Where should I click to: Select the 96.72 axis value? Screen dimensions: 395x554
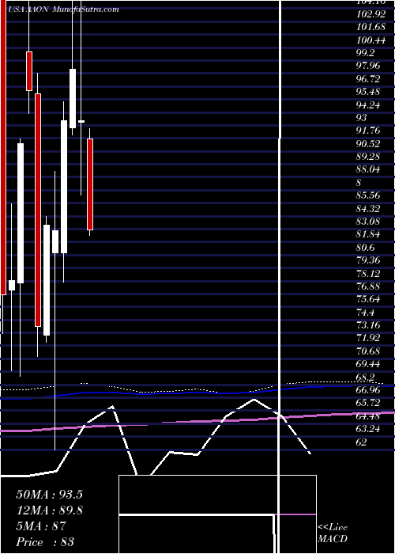[368, 79]
